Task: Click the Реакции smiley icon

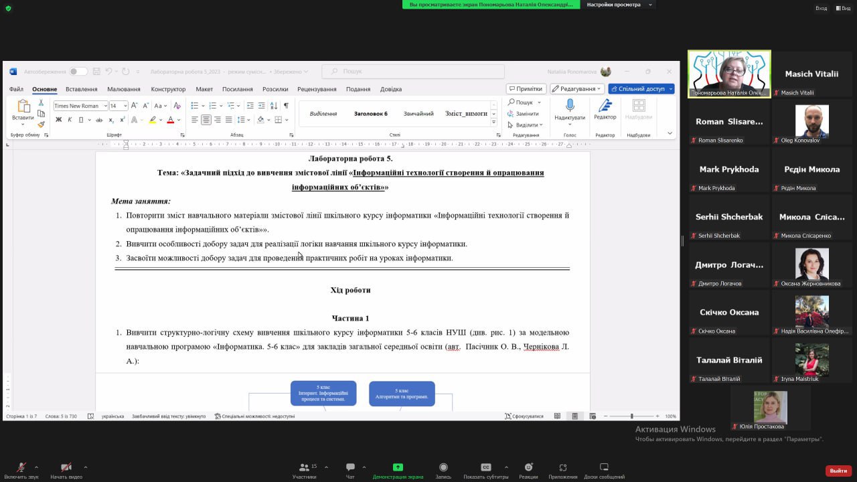Action: coord(528,467)
